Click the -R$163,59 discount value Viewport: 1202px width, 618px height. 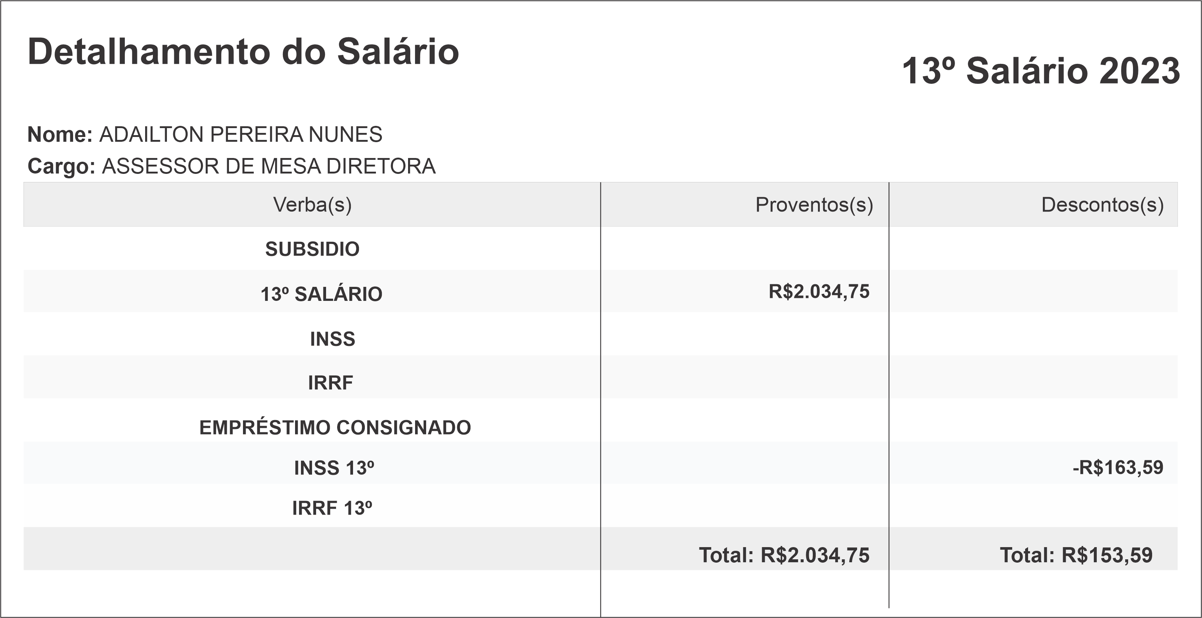[1117, 467]
